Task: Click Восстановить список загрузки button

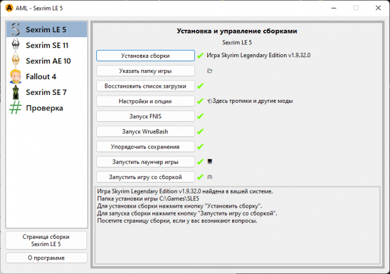Action: [x=145, y=86]
